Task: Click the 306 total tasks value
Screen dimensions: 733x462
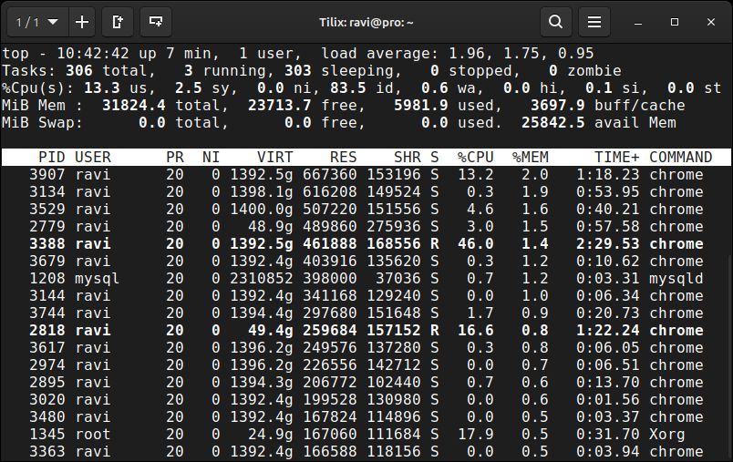Action: point(79,70)
